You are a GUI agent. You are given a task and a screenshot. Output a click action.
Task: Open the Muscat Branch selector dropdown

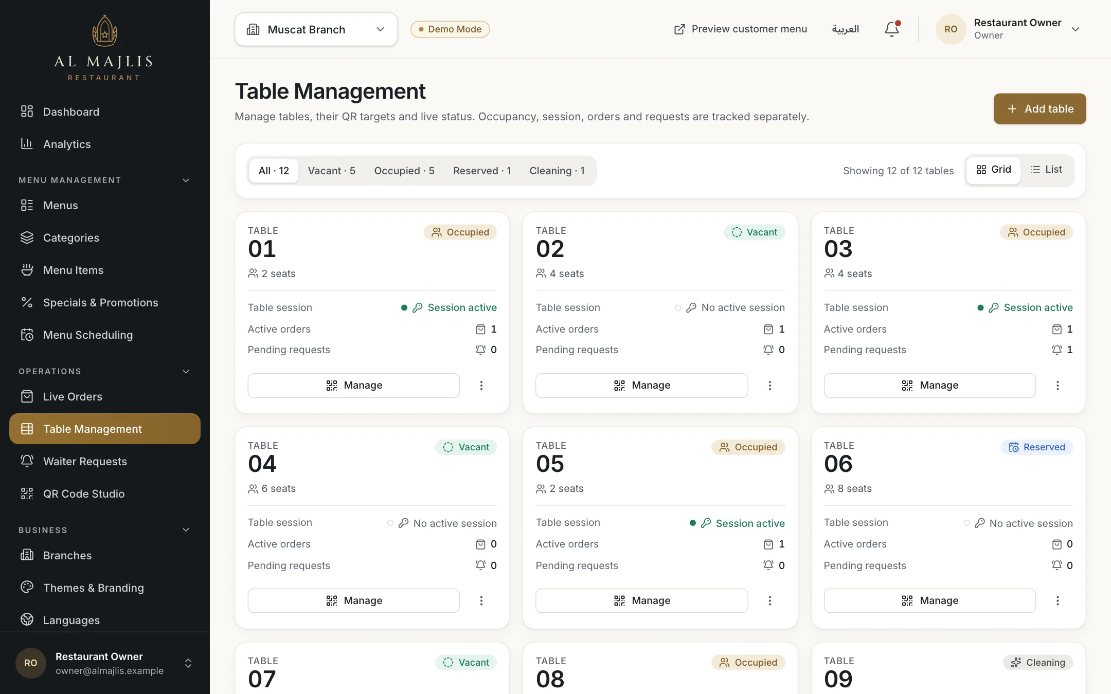pos(316,29)
